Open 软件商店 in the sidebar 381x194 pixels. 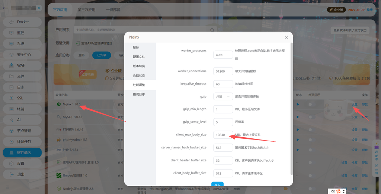click(x=22, y=152)
